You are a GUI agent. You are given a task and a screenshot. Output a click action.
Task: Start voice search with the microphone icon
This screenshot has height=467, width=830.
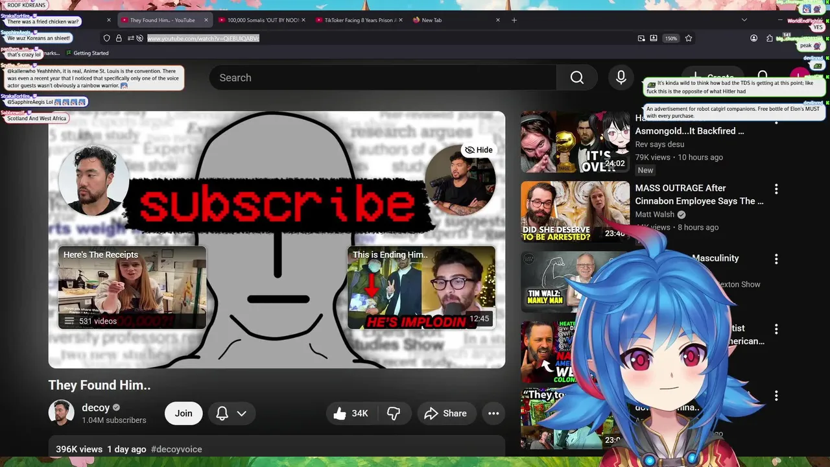coord(621,78)
